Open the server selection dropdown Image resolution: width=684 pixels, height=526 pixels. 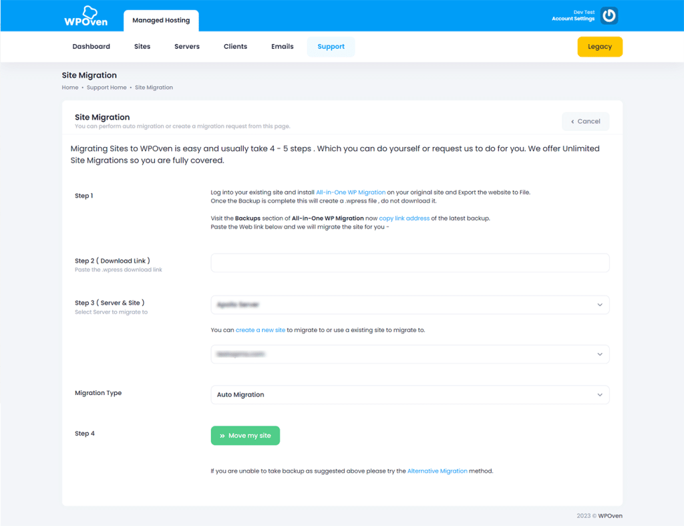click(409, 303)
